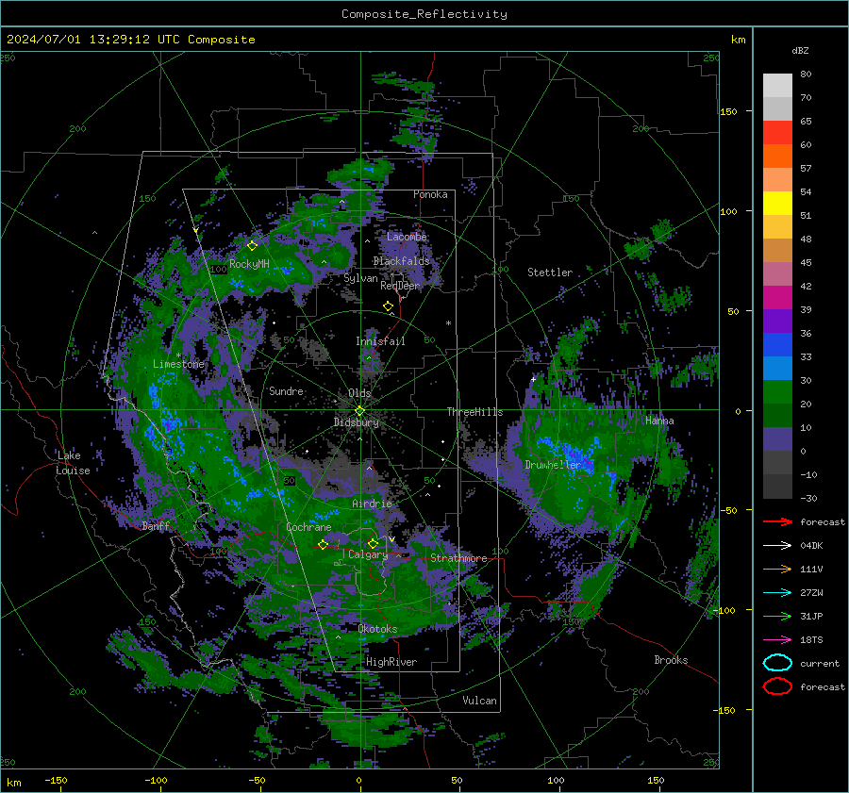Screen dimensions: 849x793
Task: Click the yellow diamond marker near RockyMH
Action: (252, 246)
